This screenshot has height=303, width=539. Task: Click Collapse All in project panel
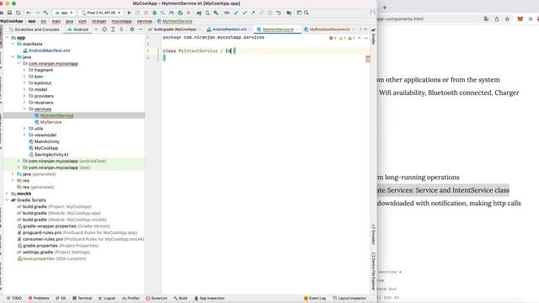[x=121, y=29]
